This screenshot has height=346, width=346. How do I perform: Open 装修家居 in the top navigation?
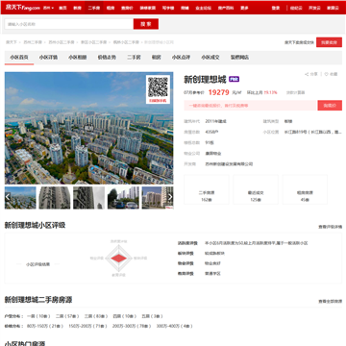coord(148,8)
